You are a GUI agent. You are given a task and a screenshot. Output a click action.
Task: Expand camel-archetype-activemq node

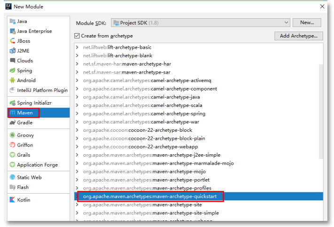coord(77,80)
